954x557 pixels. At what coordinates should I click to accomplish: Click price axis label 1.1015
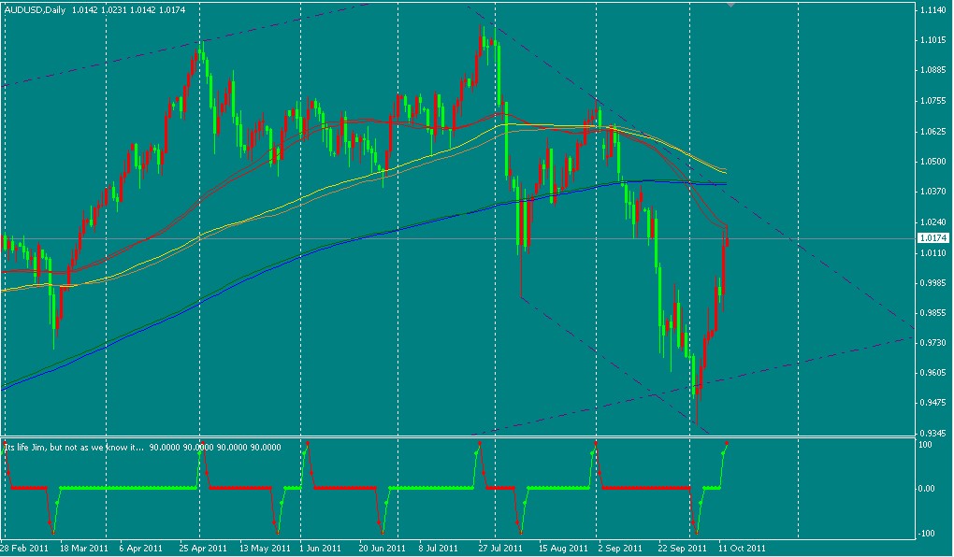(933, 40)
